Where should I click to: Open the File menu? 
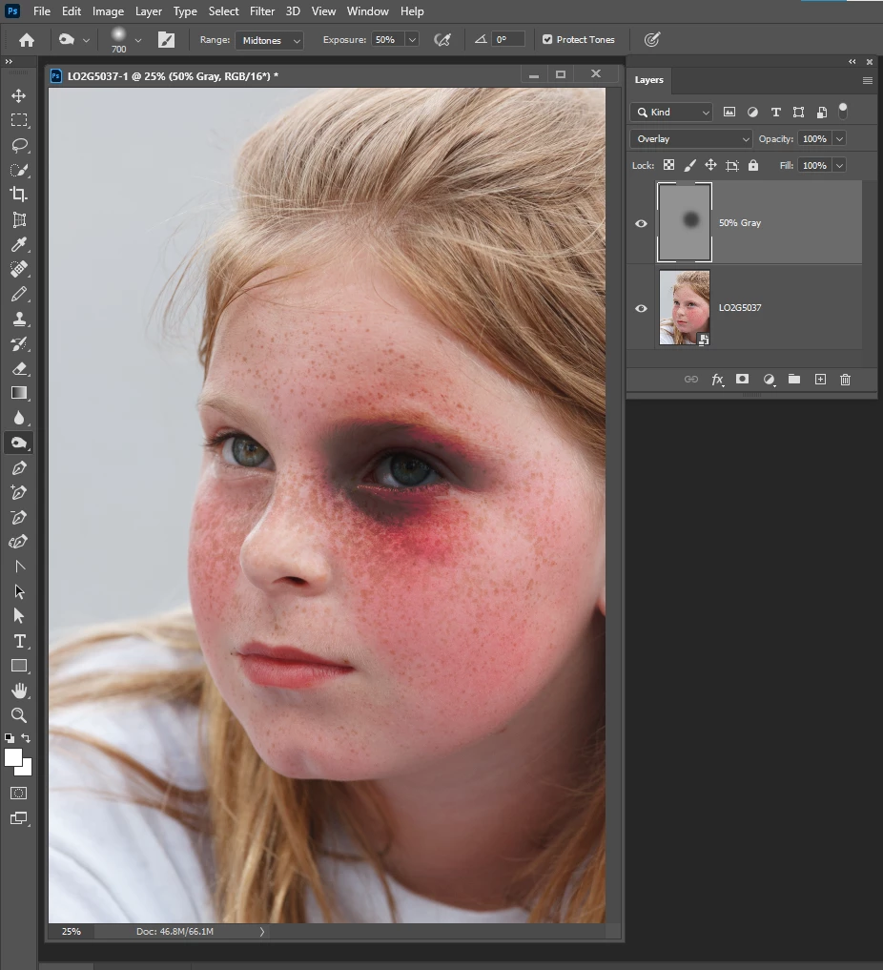pos(41,11)
